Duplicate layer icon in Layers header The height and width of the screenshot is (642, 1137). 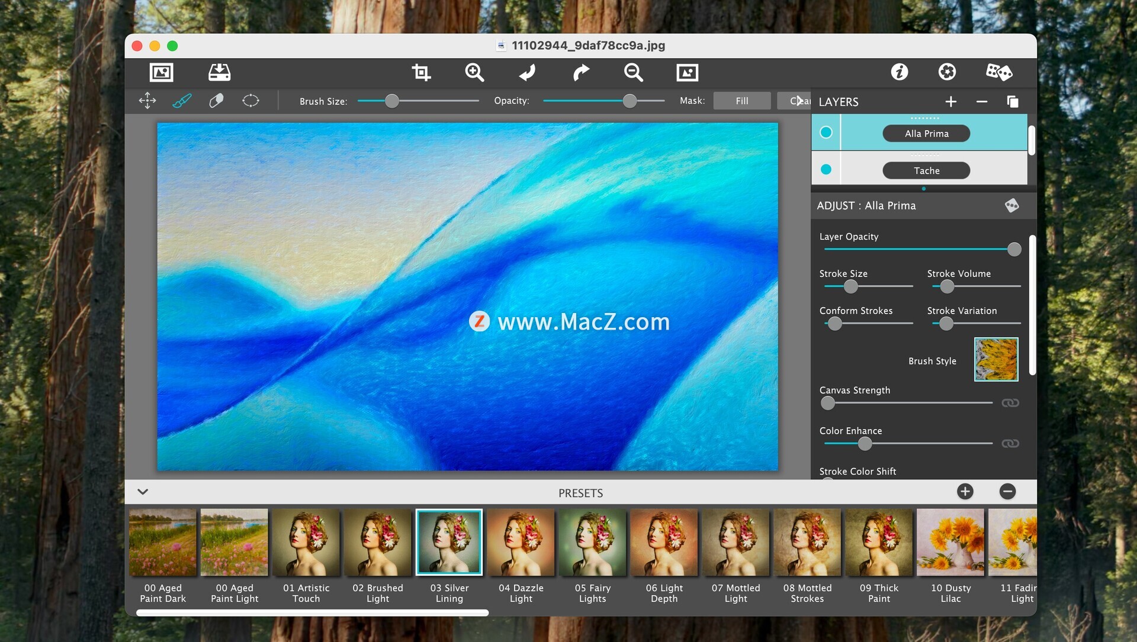pos(1013,102)
